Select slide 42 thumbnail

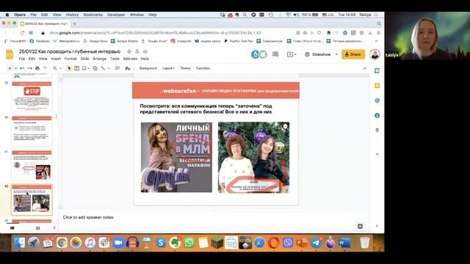point(32,199)
